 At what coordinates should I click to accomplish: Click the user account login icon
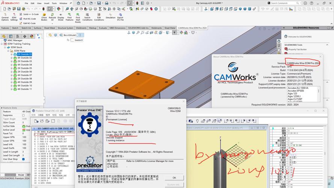tap(305, 3)
